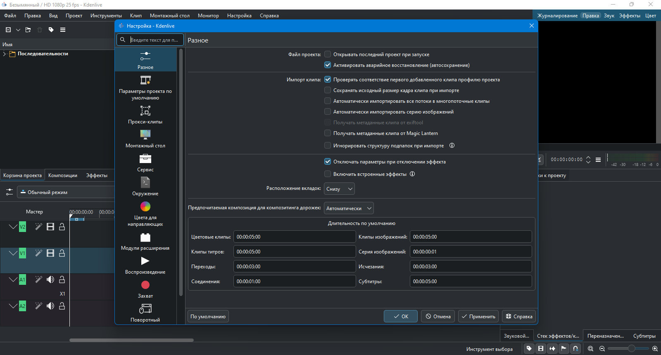
Task: Check Сохранять исходный размер кадра клипа
Action: click(x=328, y=90)
